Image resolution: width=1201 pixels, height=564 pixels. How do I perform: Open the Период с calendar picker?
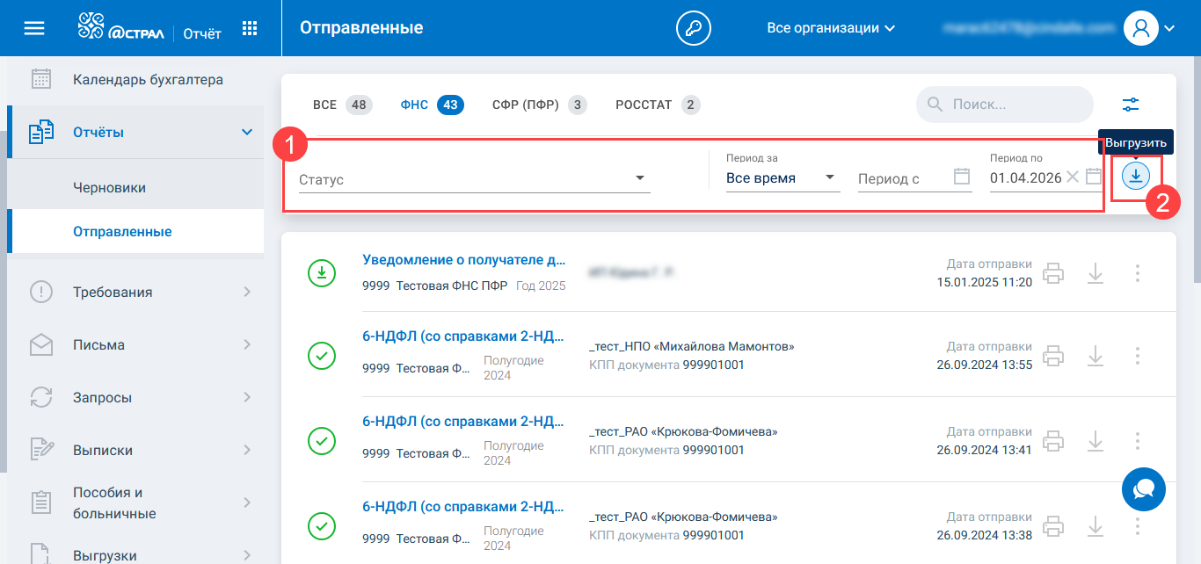962,177
